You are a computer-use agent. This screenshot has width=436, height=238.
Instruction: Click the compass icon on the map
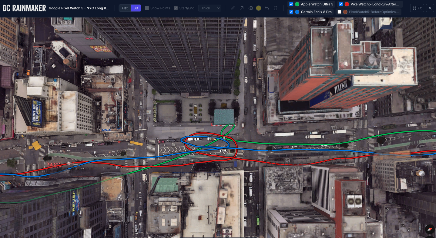(x=430, y=229)
